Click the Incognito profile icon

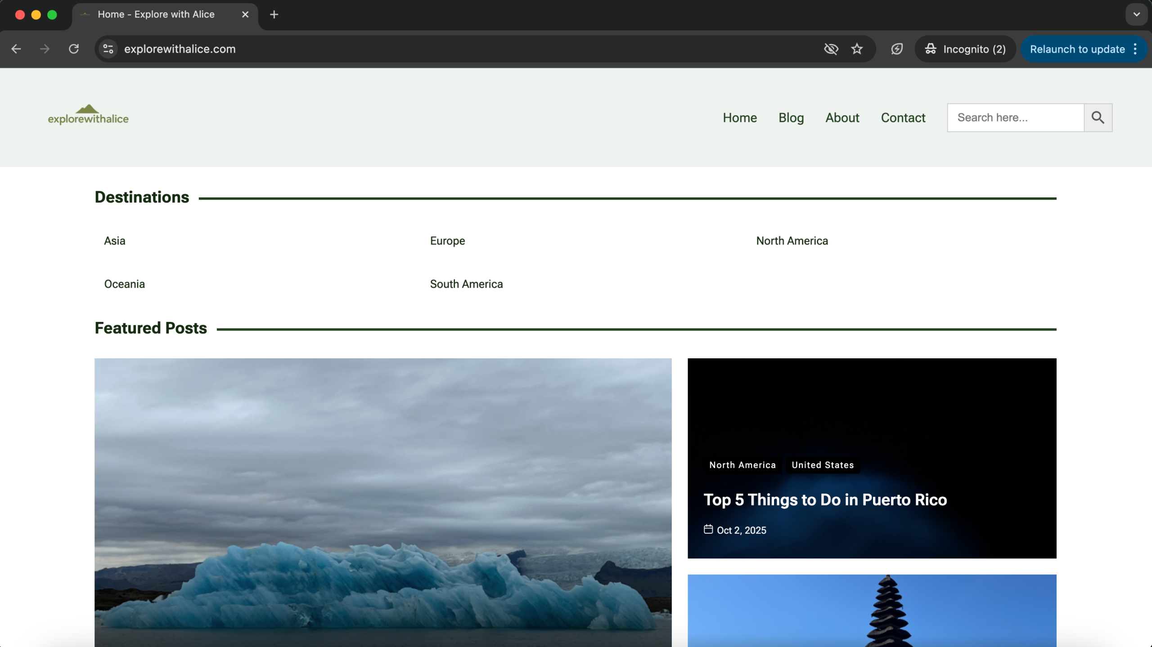(930, 49)
